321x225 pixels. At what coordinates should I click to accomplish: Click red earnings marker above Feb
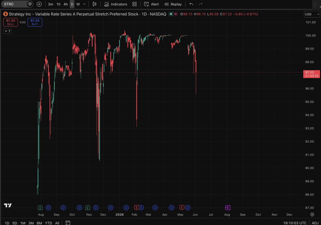pyautogui.click(x=136, y=208)
